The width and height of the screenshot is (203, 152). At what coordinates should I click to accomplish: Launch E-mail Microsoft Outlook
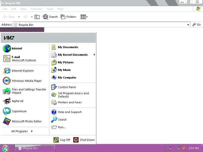[25, 59]
